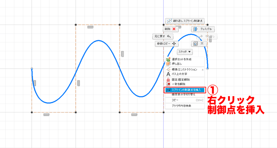Click 元に戻す to undo

pos(163,37)
